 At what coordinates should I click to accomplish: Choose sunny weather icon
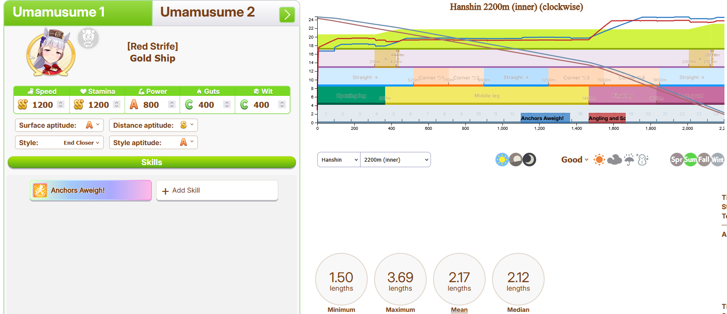[599, 160]
